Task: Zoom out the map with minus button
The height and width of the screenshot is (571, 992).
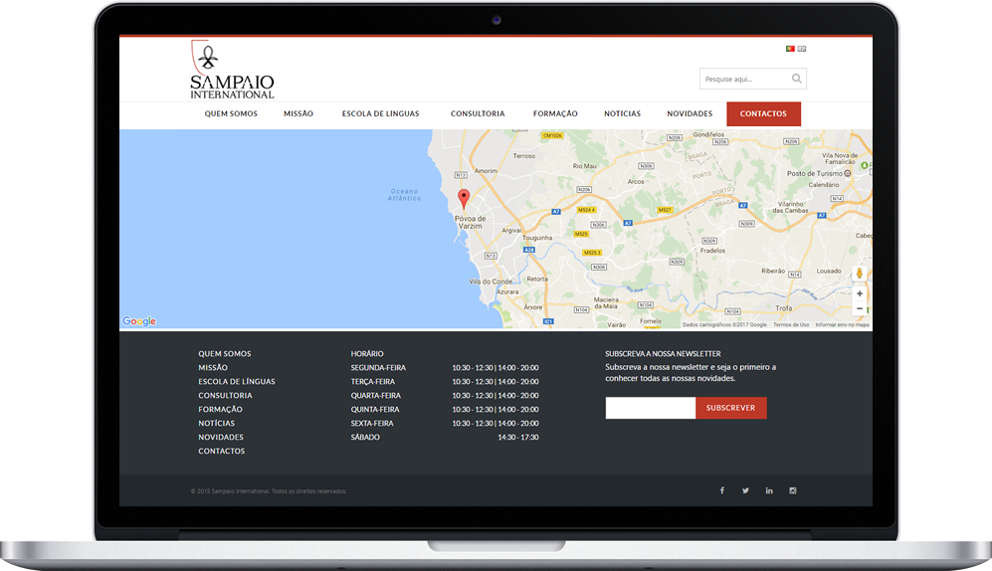Action: tap(860, 308)
